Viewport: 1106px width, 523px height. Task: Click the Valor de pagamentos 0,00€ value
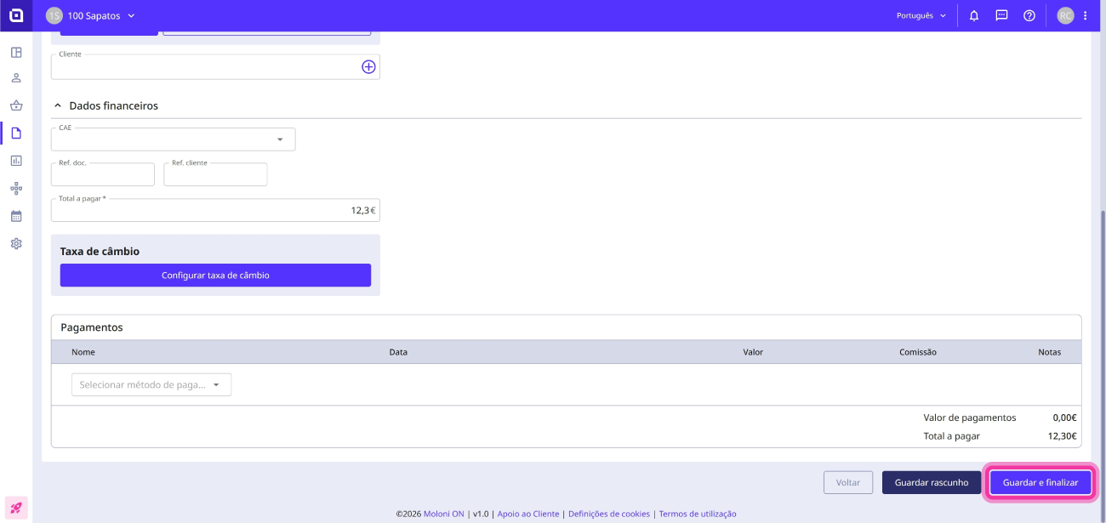tap(1064, 418)
